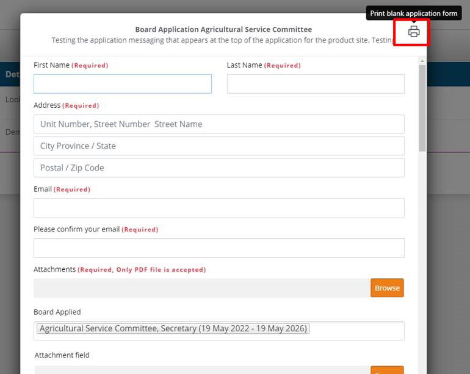Click the Postal / Zip Code field
This screenshot has height=374, width=470.
pyautogui.click(x=219, y=168)
